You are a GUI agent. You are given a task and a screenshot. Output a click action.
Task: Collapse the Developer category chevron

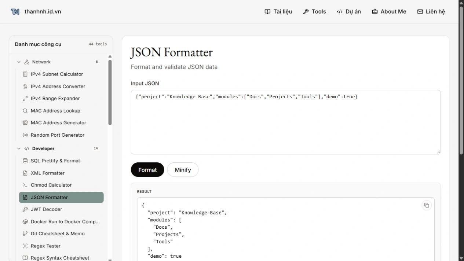19,148
